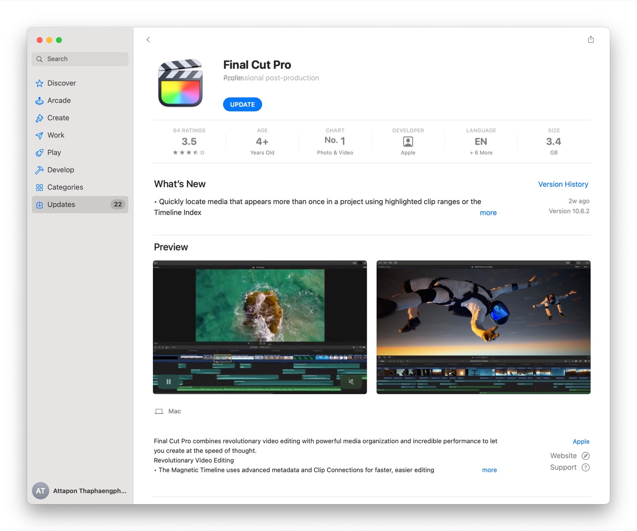
Task: Click the star rating row
Action: (x=189, y=153)
